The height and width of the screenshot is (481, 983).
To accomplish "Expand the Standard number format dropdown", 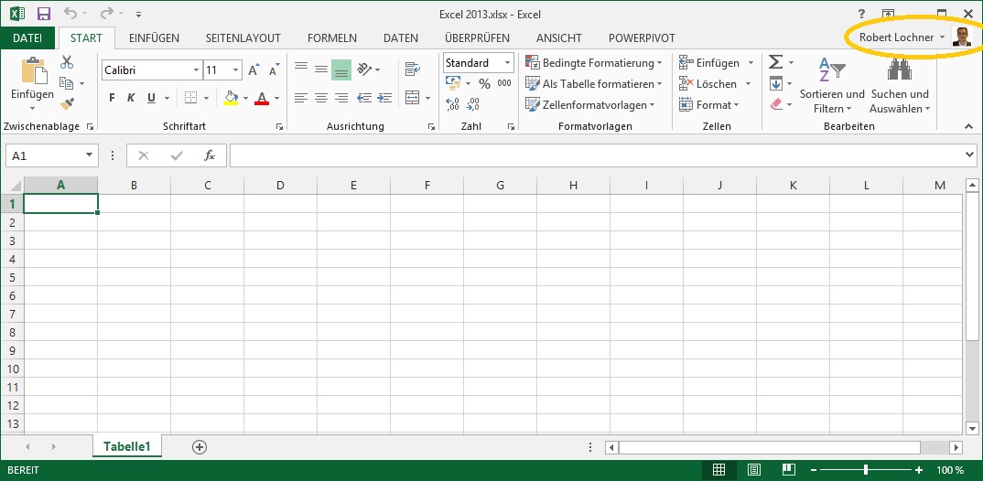I will 508,63.
